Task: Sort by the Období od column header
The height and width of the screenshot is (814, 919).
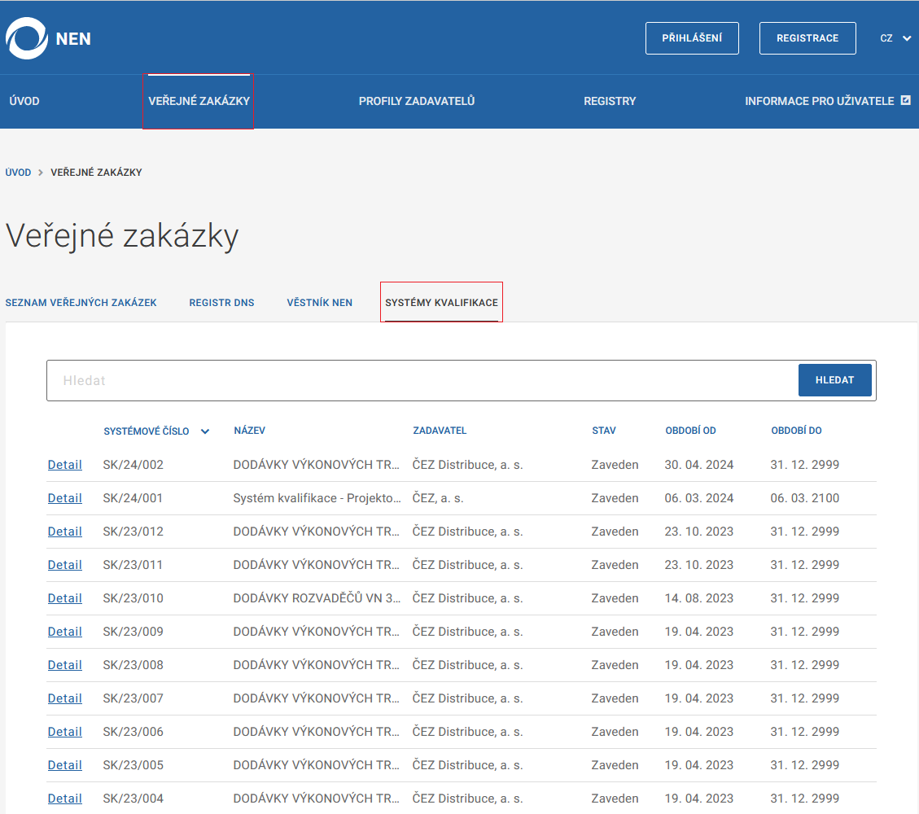Action: pos(690,431)
